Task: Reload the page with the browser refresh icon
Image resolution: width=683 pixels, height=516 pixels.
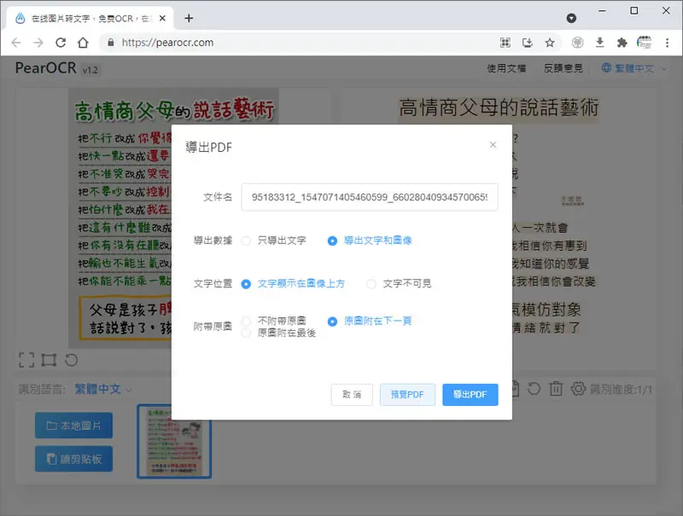Action: [x=61, y=43]
